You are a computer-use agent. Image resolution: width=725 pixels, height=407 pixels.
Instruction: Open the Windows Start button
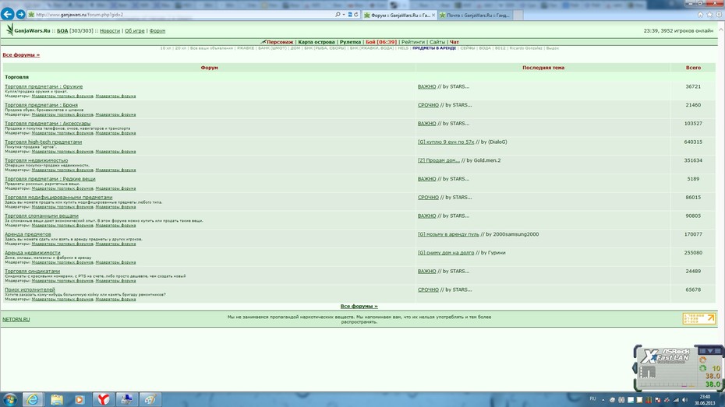(x=9, y=399)
